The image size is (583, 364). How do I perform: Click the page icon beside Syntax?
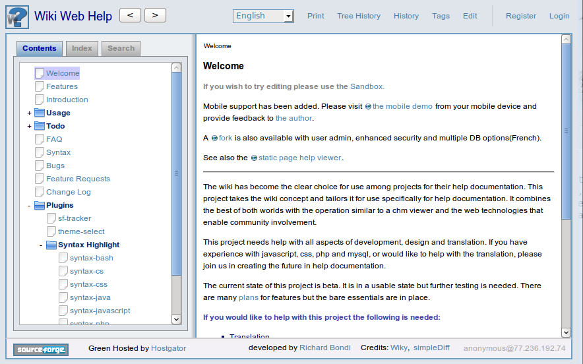pyautogui.click(x=40, y=152)
